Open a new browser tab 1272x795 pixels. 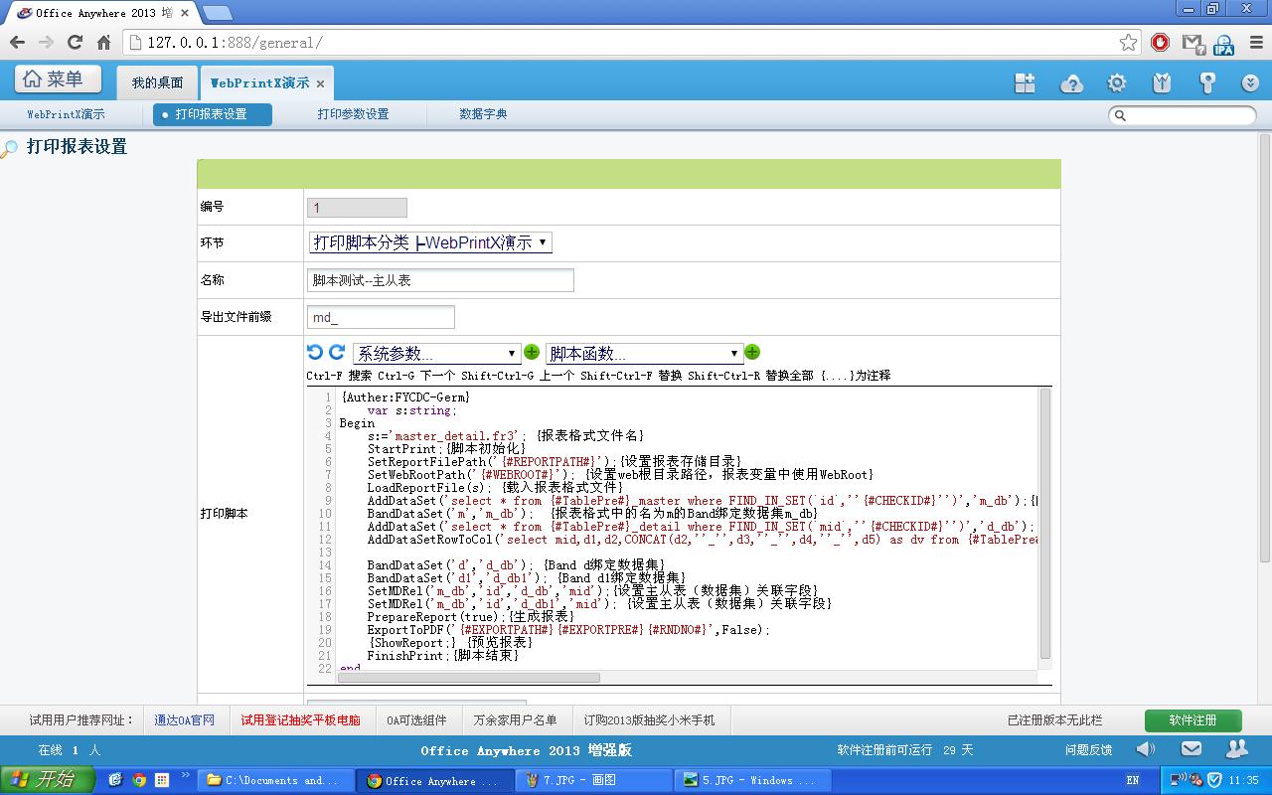(x=218, y=13)
